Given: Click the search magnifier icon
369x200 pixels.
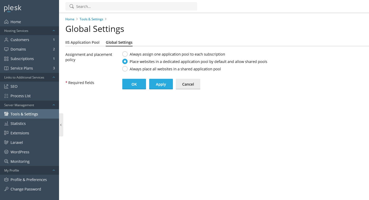Looking at the screenshot, I should pos(71,6).
